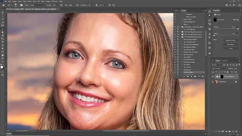This screenshot has width=242, height=136.
Task: Toggle checkmark for Skin Frequency Separation action
Action: [175, 45]
